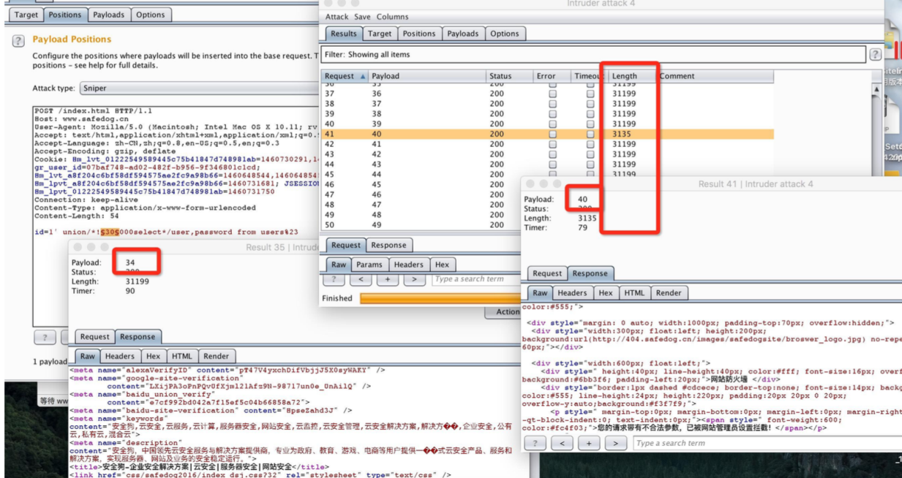Open the 'Filter: Showing all items' filter bar
This screenshot has width=902, height=478.
coord(594,55)
